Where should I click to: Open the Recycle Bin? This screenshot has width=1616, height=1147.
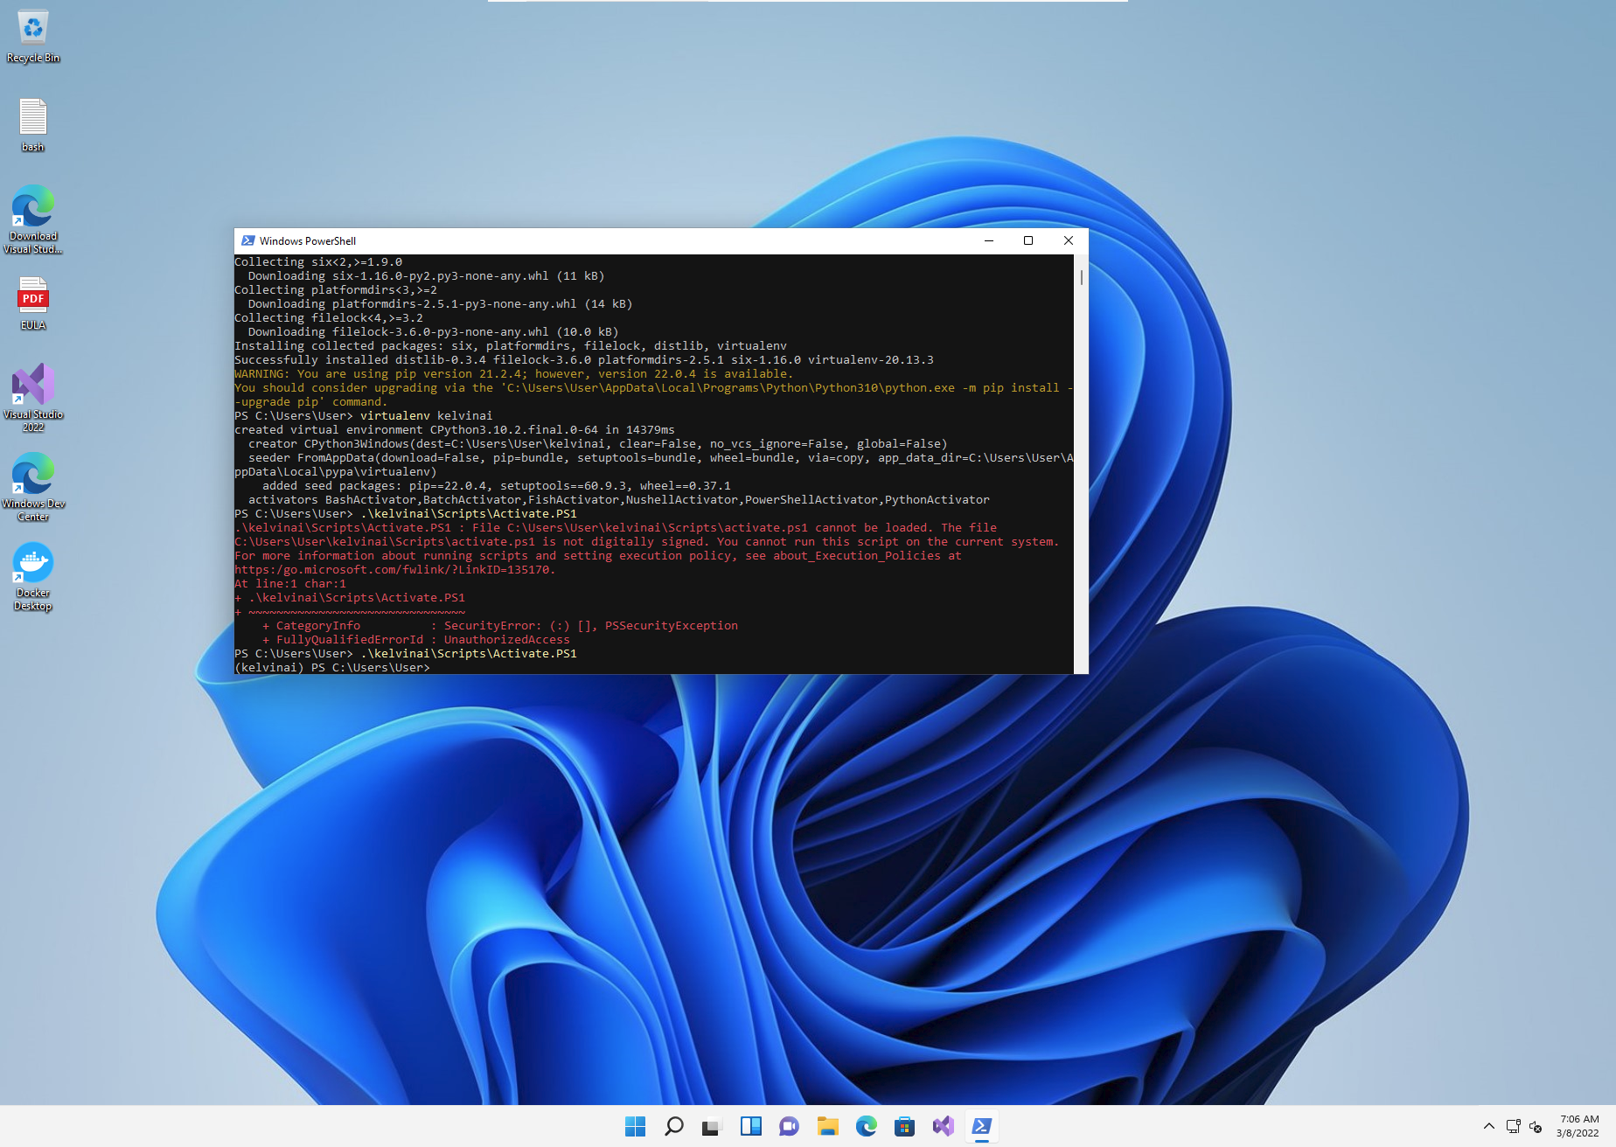click(x=32, y=26)
